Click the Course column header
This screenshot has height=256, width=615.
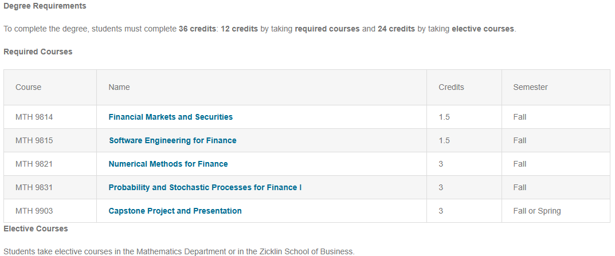[29, 87]
